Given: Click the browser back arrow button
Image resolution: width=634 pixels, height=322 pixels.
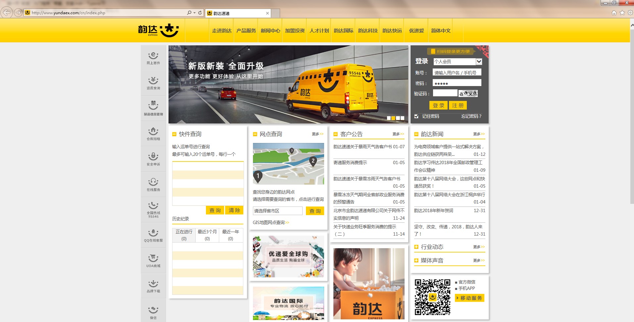Looking at the screenshot, I should pyautogui.click(x=7, y=13).
